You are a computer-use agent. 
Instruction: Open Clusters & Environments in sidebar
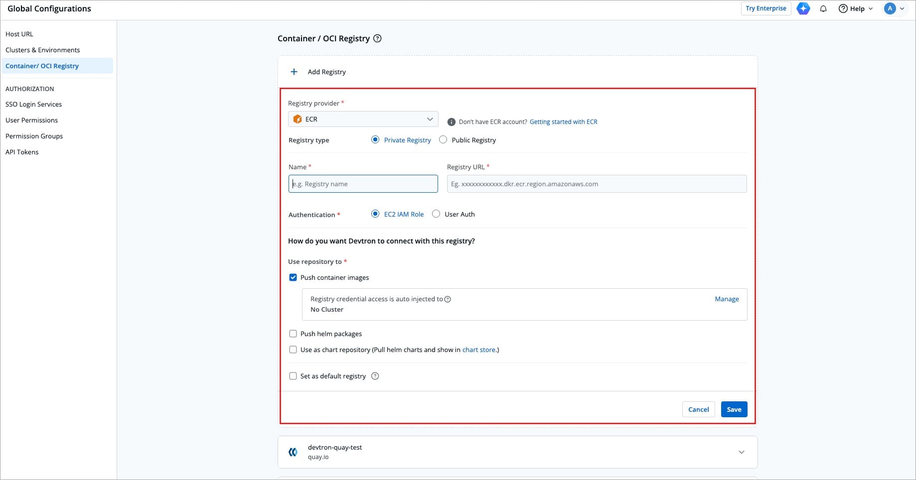tap(42, 50)
